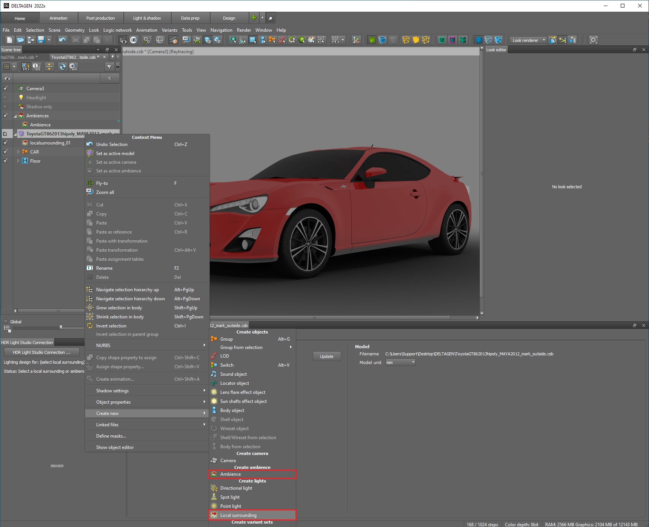Enable the Global checkbox
The width and height of the screenshot is (649, 527).
[6, 322]
